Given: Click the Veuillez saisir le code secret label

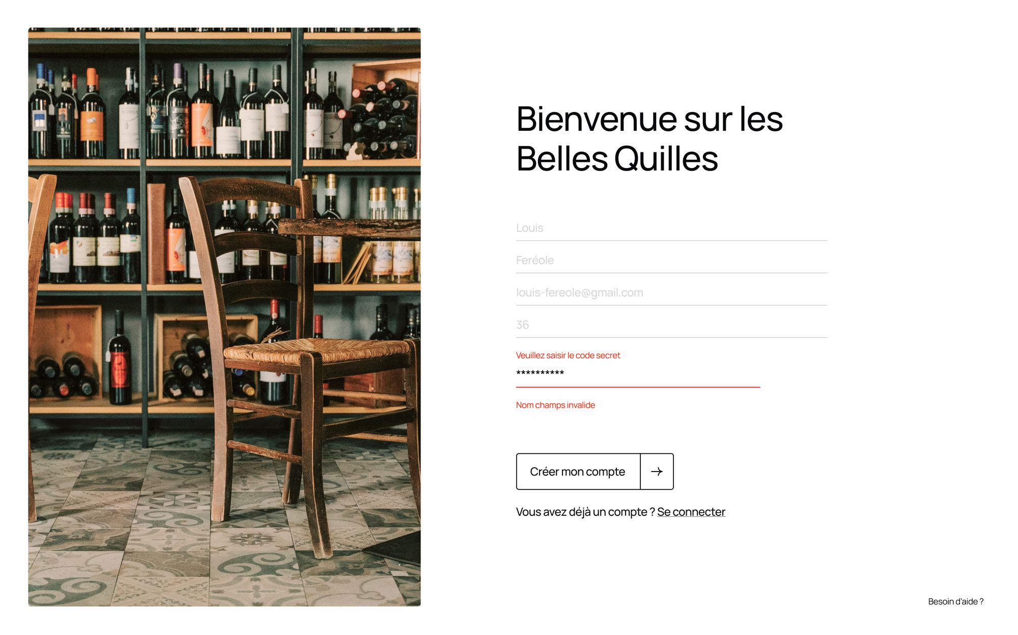Looking at the screenshot, I should coord(568,355).
